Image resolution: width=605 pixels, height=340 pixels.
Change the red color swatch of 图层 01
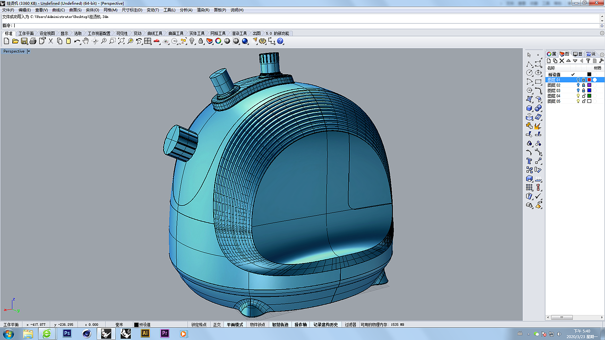(x=589, y=80)
